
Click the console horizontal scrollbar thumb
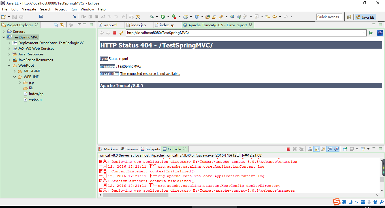pos(136,195)
